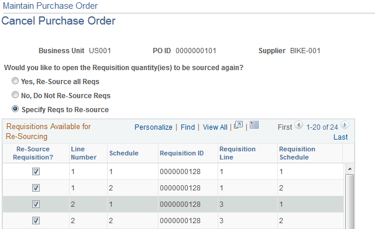Sort by Requisition ID column header
The width and height of the screenshot is (375, 229).
(182, 153)
